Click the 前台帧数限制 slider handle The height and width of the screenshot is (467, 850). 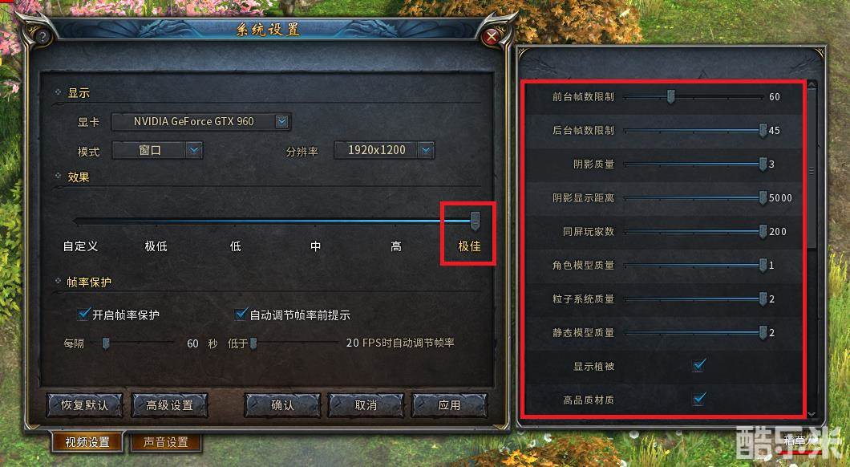tap(670, 97)
